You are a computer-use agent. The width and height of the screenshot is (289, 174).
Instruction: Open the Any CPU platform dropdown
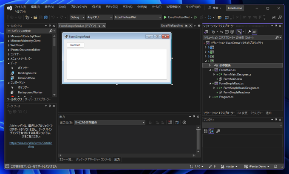(100, 17)
